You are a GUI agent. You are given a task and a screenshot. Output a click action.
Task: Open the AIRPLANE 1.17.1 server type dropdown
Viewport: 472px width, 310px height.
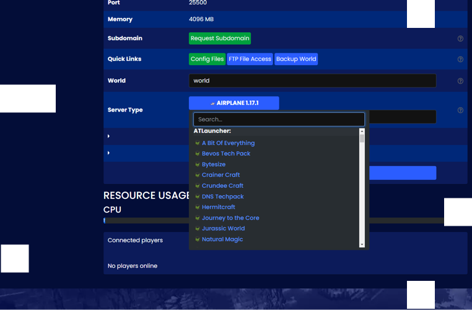click(x=234, y=103)
